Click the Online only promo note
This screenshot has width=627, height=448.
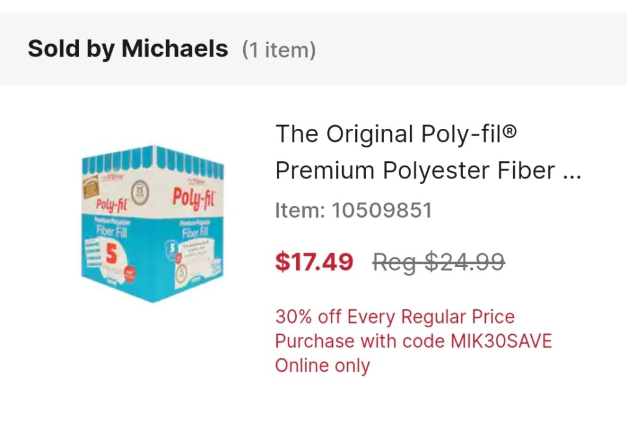click(322, 365)
